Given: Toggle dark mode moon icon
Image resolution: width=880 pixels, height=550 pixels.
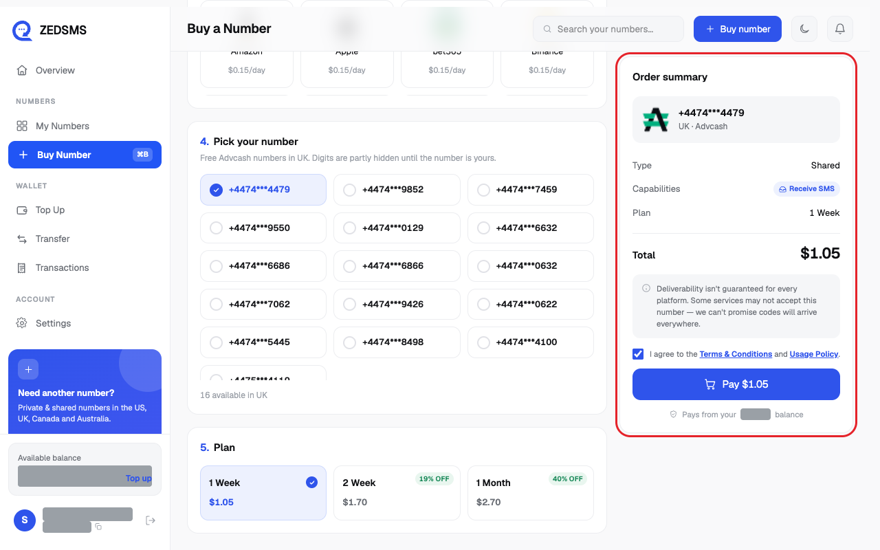Looking at the screenshot, I should coord(804,29).
